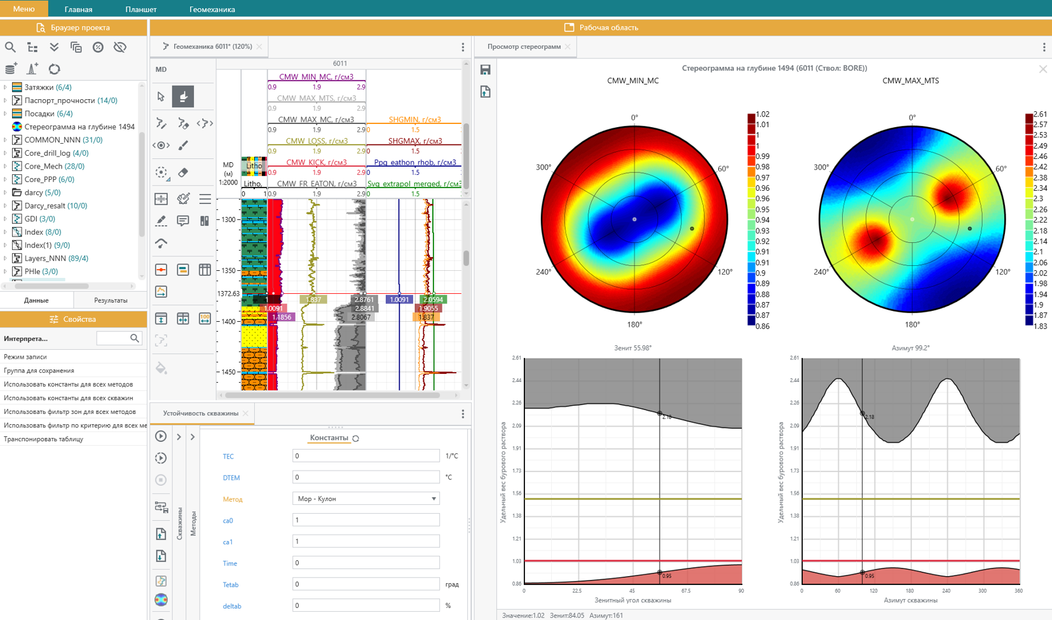This screenshot has height=620, width=1052.
Task: Select the eraser tool in plot toolbar
Action: tap(183, 172)
